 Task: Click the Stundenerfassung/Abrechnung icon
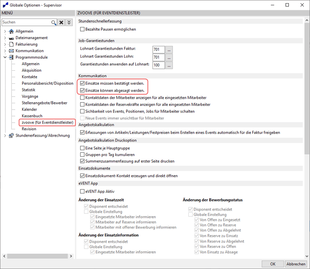click(x=11, y=136)
